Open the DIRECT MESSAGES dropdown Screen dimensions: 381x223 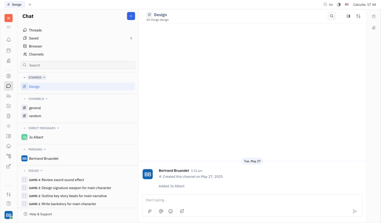pyautogui.click(x=44, y=128)
